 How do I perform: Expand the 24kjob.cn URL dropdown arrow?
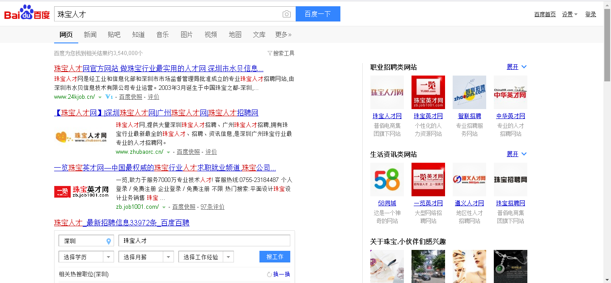tap(100, 97)
